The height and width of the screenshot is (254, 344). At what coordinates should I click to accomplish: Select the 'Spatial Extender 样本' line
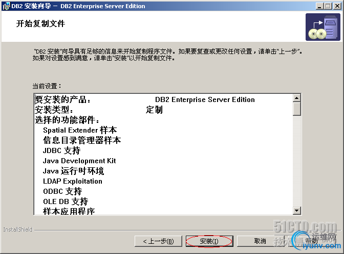[80, 130]
